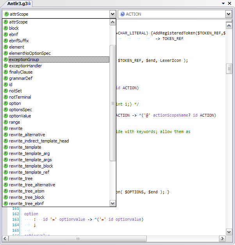The image size is (235, 245).
Task: Click the dropdown list scroll-down arrow
Action: [x=113, y=203]
